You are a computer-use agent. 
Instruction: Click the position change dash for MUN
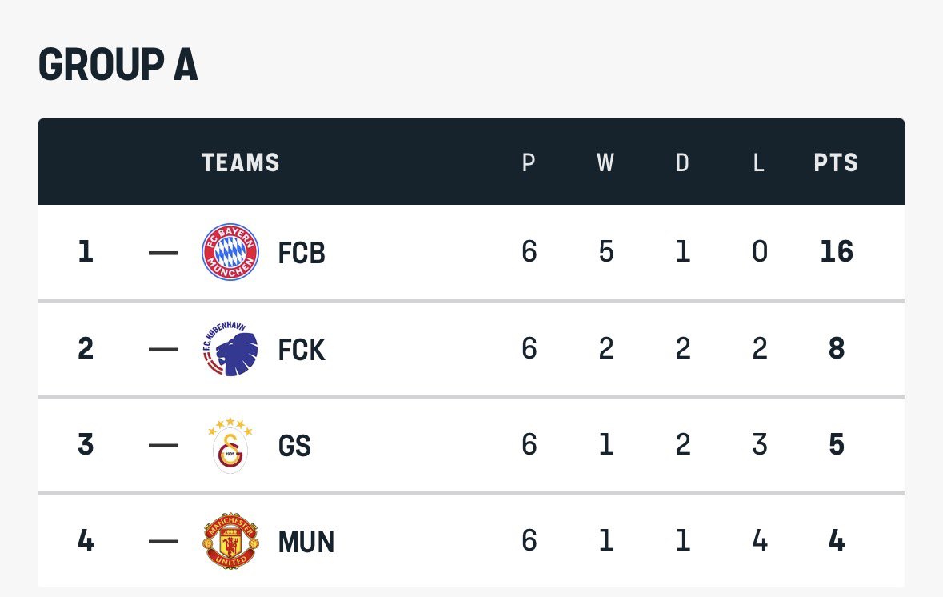tap(163, 542)
